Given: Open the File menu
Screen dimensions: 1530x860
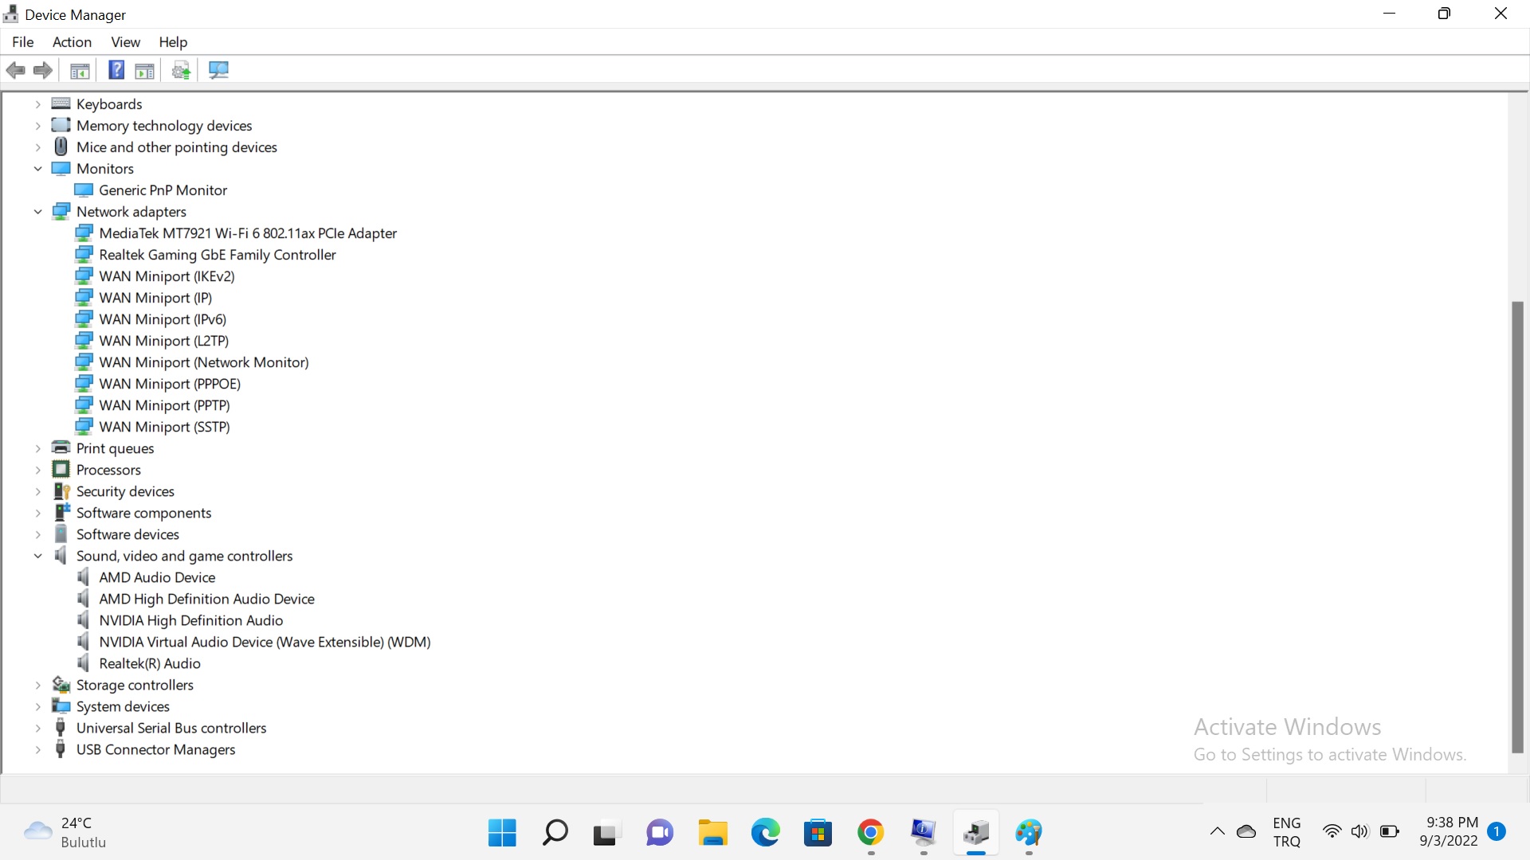Looking at the screenshot, I should (23, 42).
